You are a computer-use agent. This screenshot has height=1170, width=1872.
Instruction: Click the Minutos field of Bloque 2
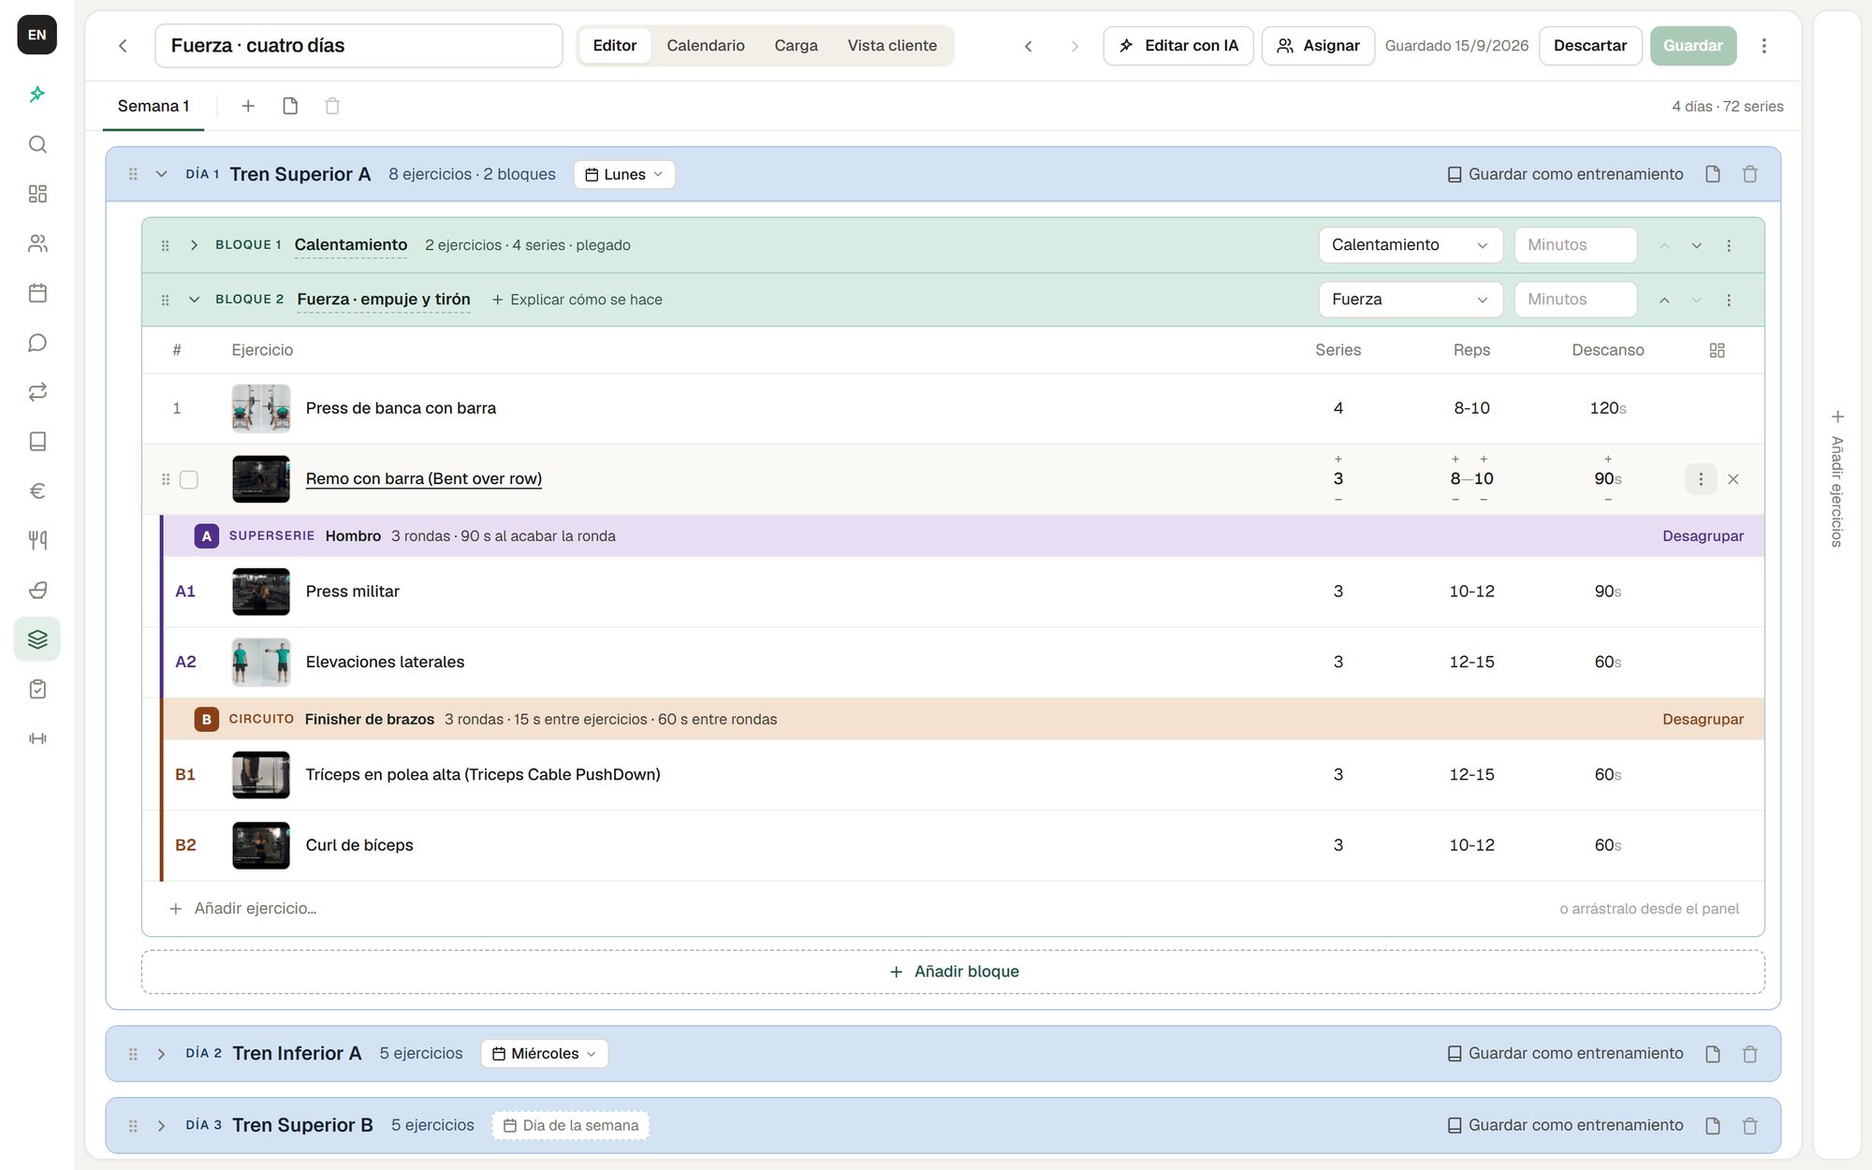(x=1575, y=300)
